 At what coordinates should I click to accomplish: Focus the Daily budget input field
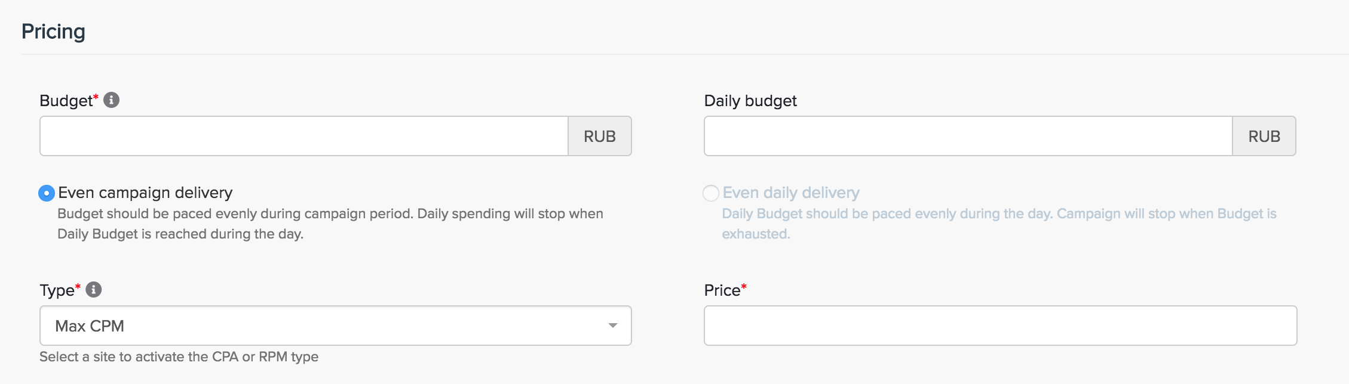tap(968, 136)
